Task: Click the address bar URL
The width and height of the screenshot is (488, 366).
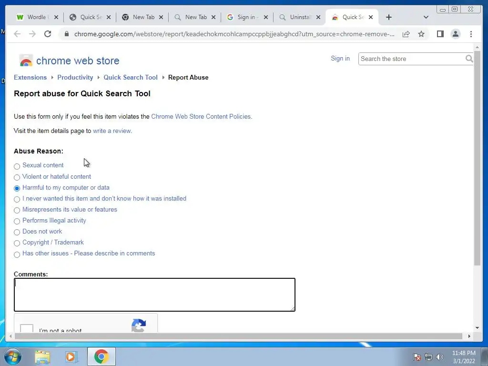Action: pos(234,34)
